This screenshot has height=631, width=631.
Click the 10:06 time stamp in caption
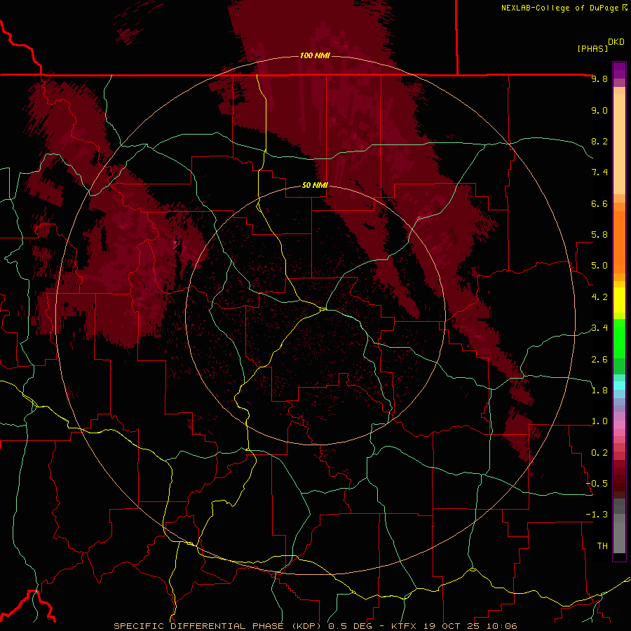[502, 626]
